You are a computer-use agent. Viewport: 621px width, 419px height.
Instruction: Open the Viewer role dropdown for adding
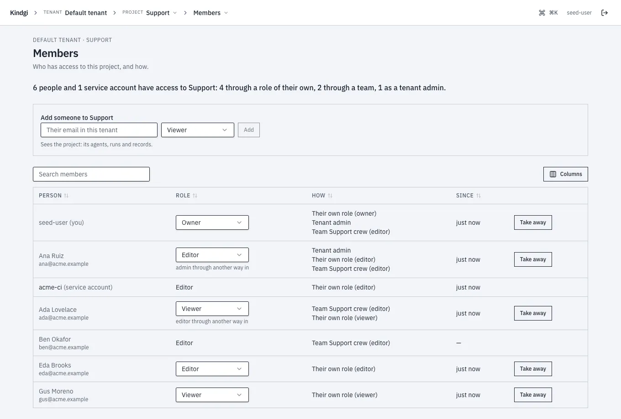point(198,130)
